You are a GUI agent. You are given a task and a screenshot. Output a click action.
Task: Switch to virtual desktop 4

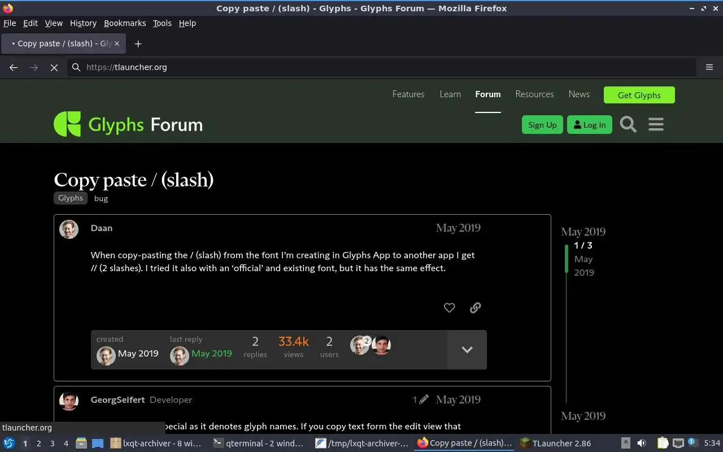point(66,444)
